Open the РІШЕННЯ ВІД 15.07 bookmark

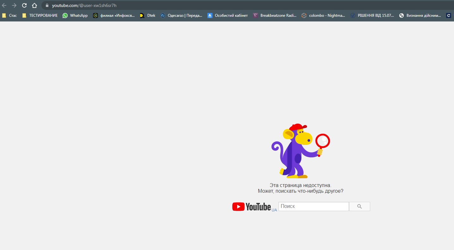click(372, 16)
